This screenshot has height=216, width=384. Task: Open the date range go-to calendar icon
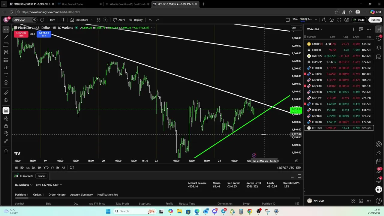[x=72, y=167]
